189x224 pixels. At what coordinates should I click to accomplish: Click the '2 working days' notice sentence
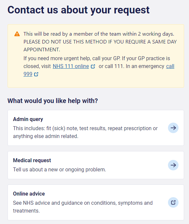click(x=99, y=34)
